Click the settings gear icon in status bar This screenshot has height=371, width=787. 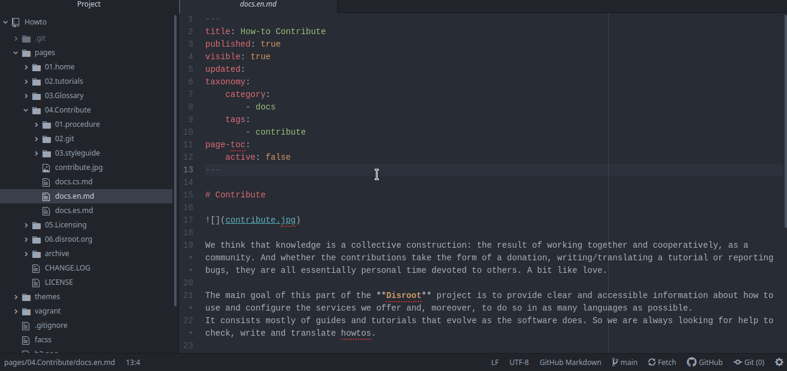pos(779,362)
